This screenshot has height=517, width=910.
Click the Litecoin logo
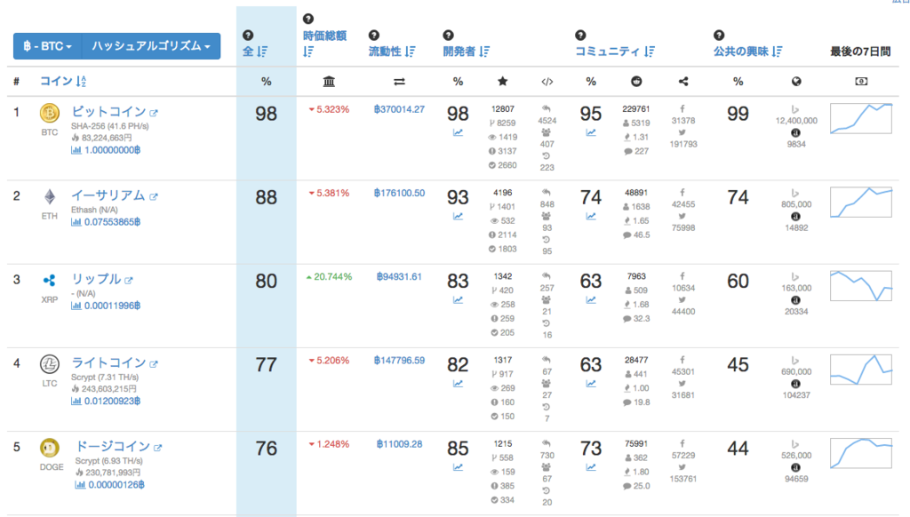[x=50, y=364]
